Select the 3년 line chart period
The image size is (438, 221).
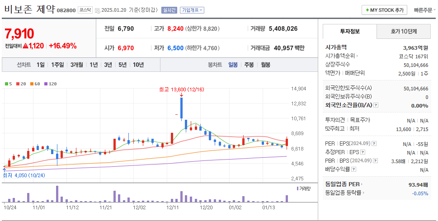108,65
